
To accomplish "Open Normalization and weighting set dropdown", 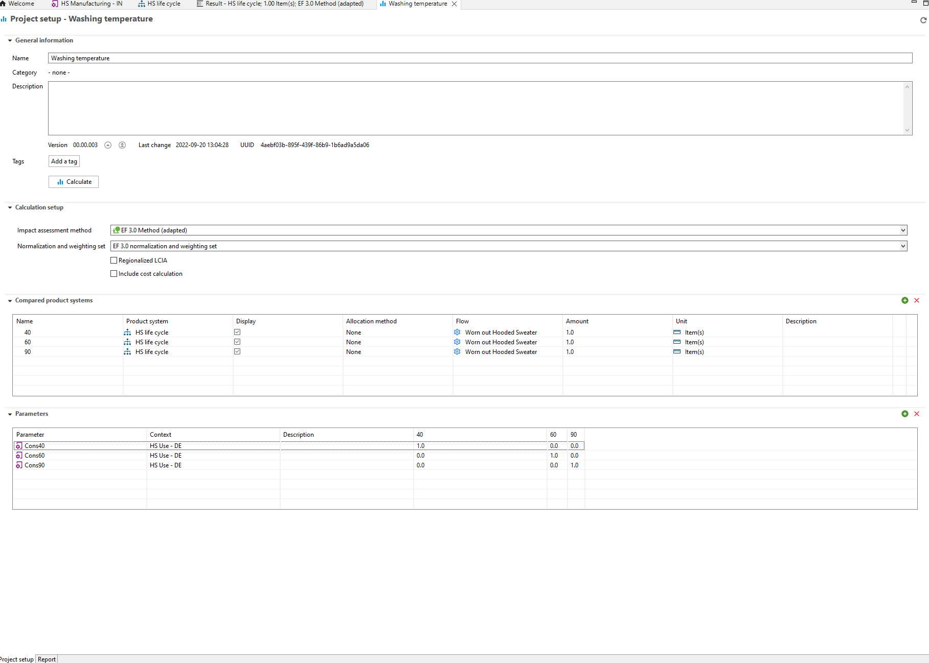I will (x=903, y=246).
